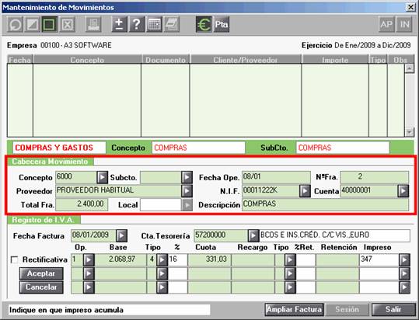Click the Fecha column header
Image resolution: width=419 pixels, height=320 pixels.
click(x=19, y=60)
